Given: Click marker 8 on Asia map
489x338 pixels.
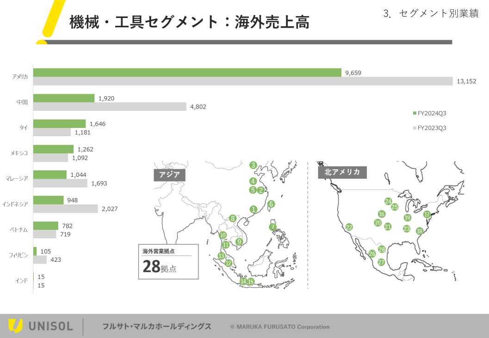Looking at the screenshot, I should coord(233,218).
